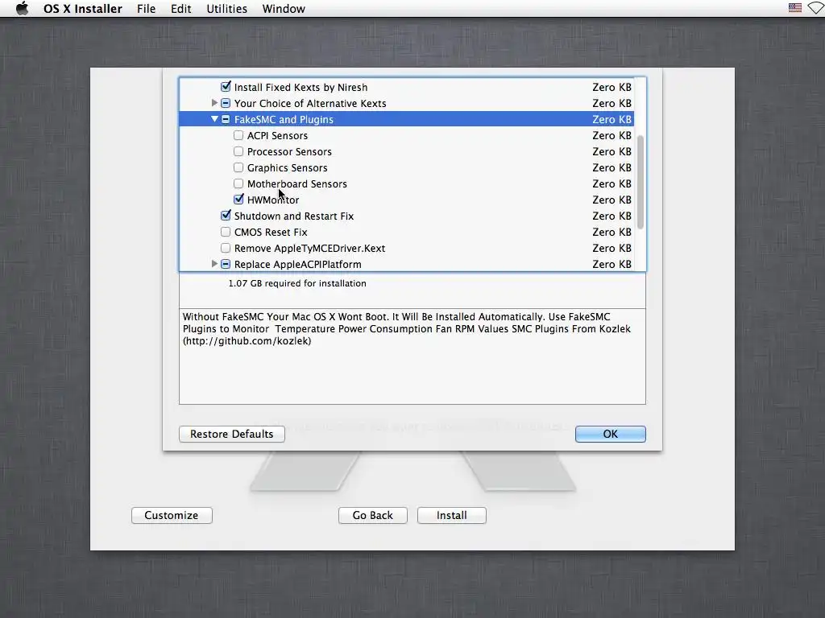
Task: Click the 1.07 GB required for installation text
Action: (297, 283)
